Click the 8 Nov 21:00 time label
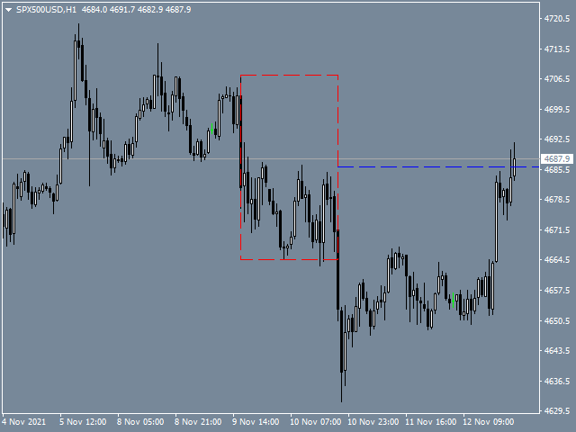The width and height of the screenshot is (576, 432). (x=198, y=422)
